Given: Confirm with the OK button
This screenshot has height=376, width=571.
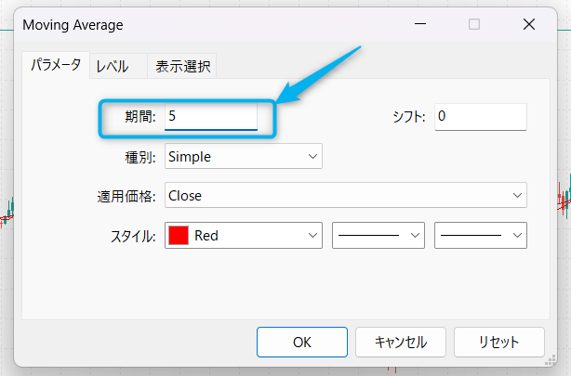Looking at the screenshot, I should (x=301, y=342).
